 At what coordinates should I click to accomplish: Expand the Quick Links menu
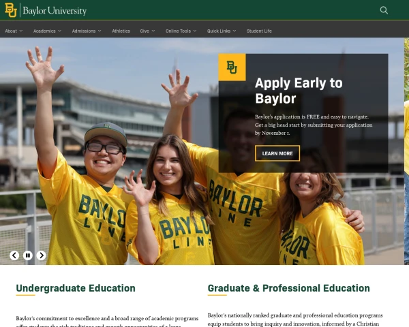(222, 31)
